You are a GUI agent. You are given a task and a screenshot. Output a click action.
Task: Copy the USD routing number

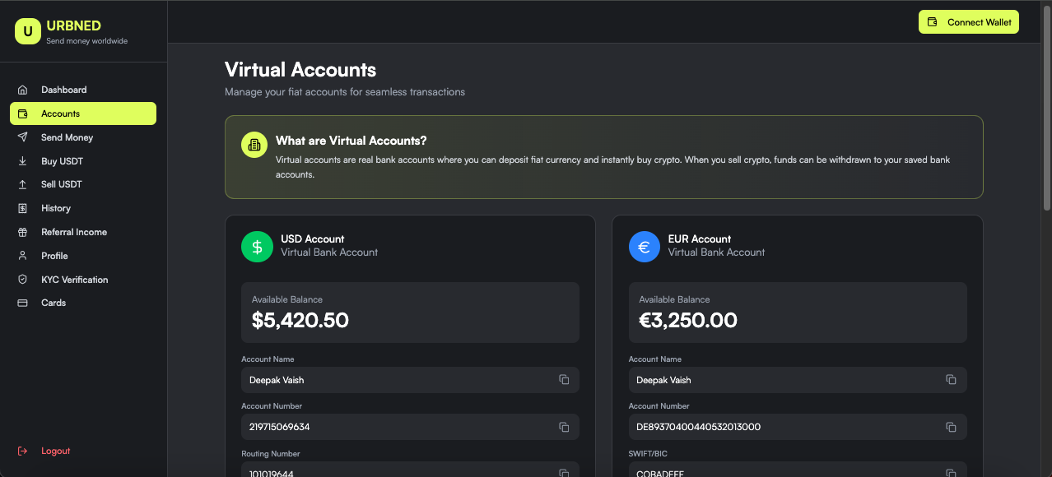[564, 472]
